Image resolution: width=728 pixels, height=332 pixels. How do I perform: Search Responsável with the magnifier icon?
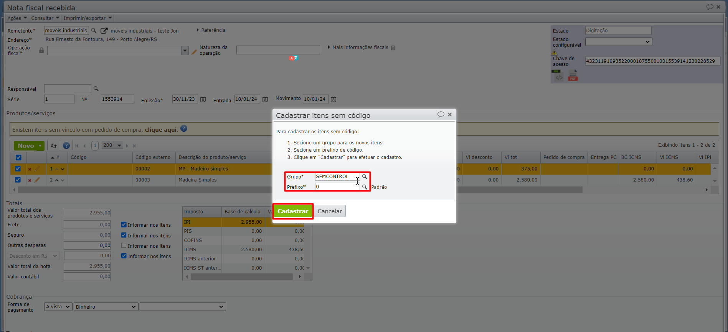pos(96,88)
